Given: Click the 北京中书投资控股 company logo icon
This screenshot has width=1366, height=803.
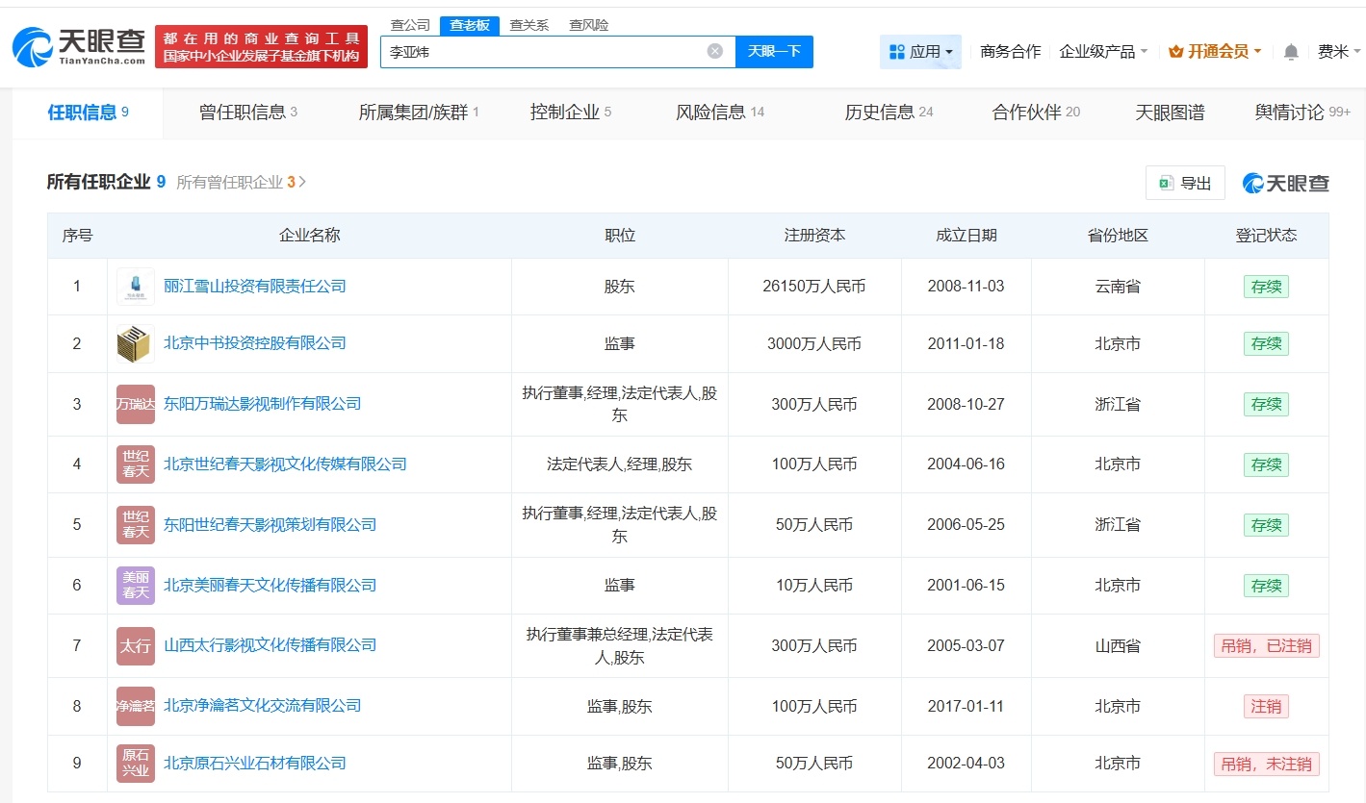Looking at the screenshot, I should pos(136,343).
